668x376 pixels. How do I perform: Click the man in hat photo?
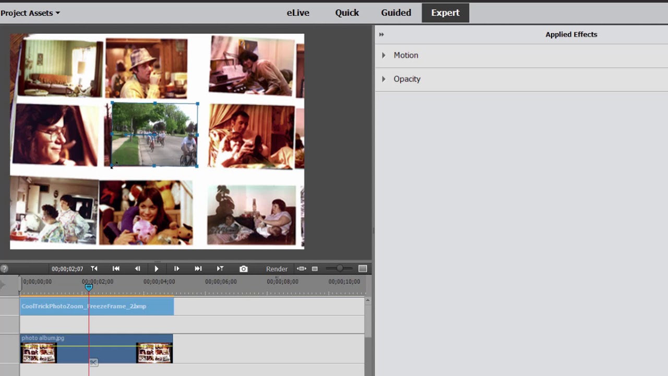coord(146,68)
